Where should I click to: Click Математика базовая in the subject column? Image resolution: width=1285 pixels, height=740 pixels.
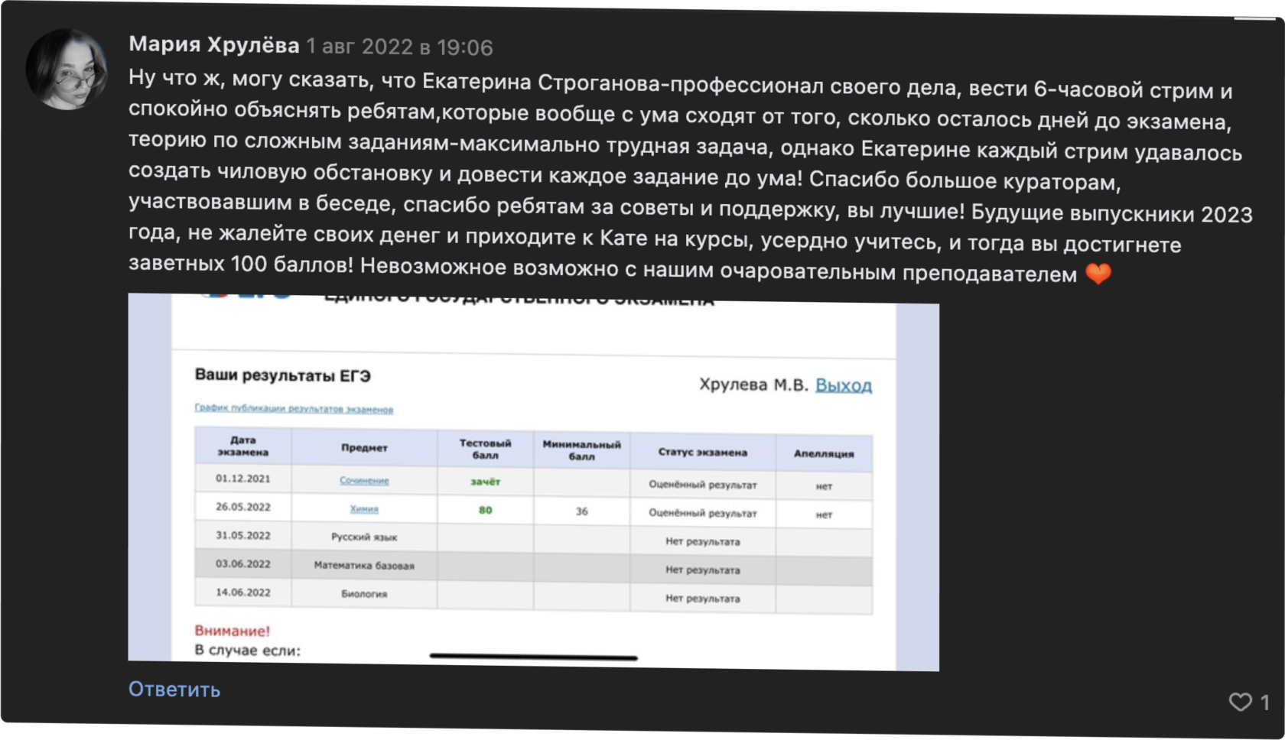(x=364, y=566)
